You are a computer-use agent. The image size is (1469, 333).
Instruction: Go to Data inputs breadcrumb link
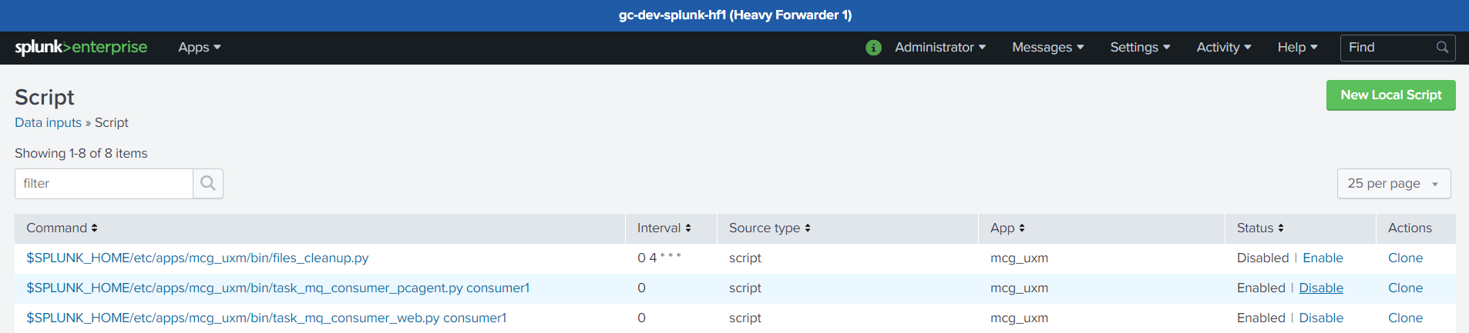click(48, 123)
